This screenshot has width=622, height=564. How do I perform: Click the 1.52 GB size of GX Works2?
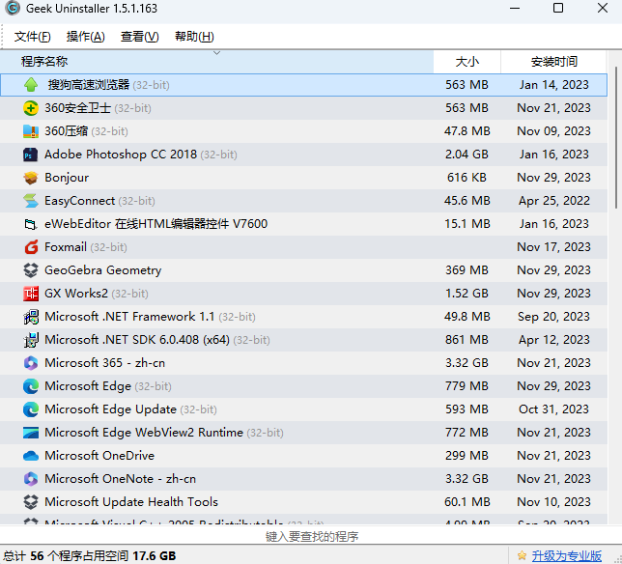(466, 294)
